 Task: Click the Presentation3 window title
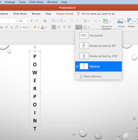(x=67, y=8)
